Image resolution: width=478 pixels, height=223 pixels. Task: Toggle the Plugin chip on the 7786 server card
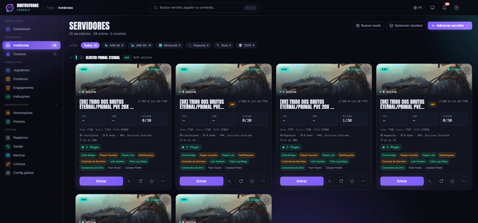click(x=391, y=147)
